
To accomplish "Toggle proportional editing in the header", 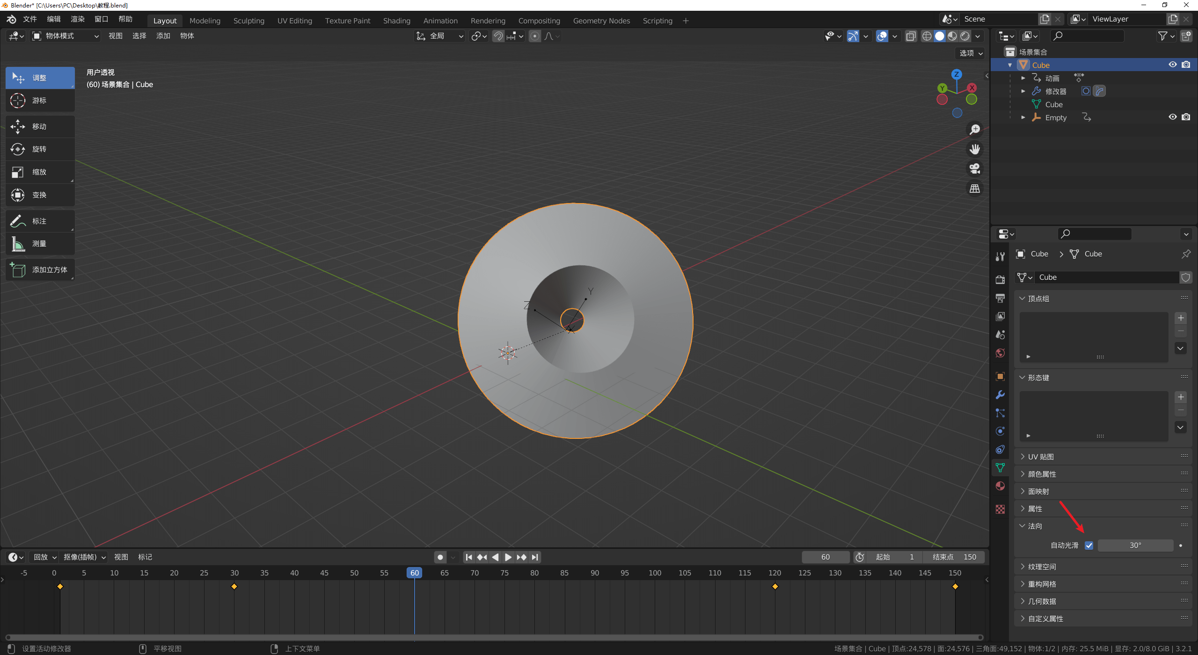I will [x=534, y=36].
